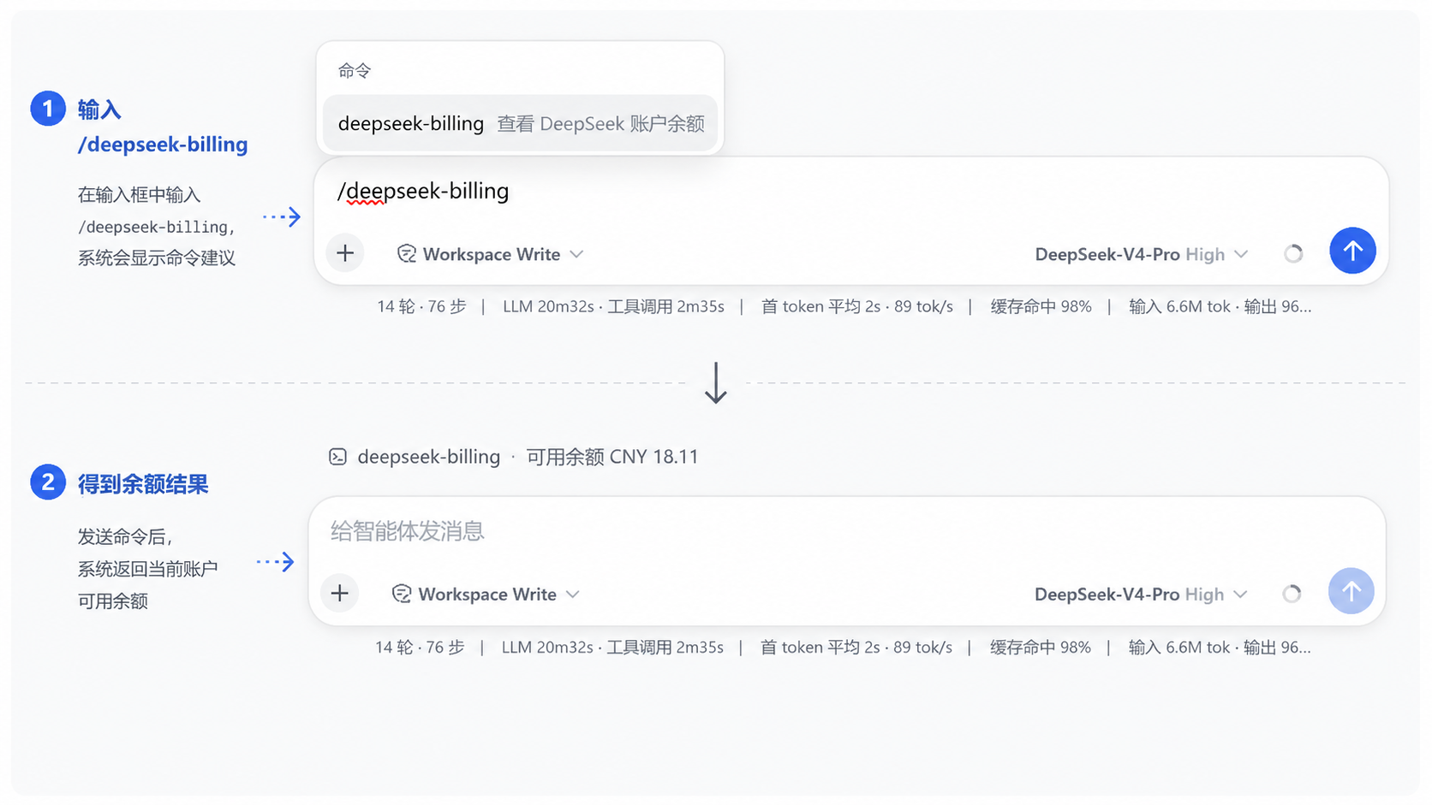Click the 可用余额 CNY 18.11 result text
Viewport: 1432px width, 805px height.
click(x=612, y=457)
